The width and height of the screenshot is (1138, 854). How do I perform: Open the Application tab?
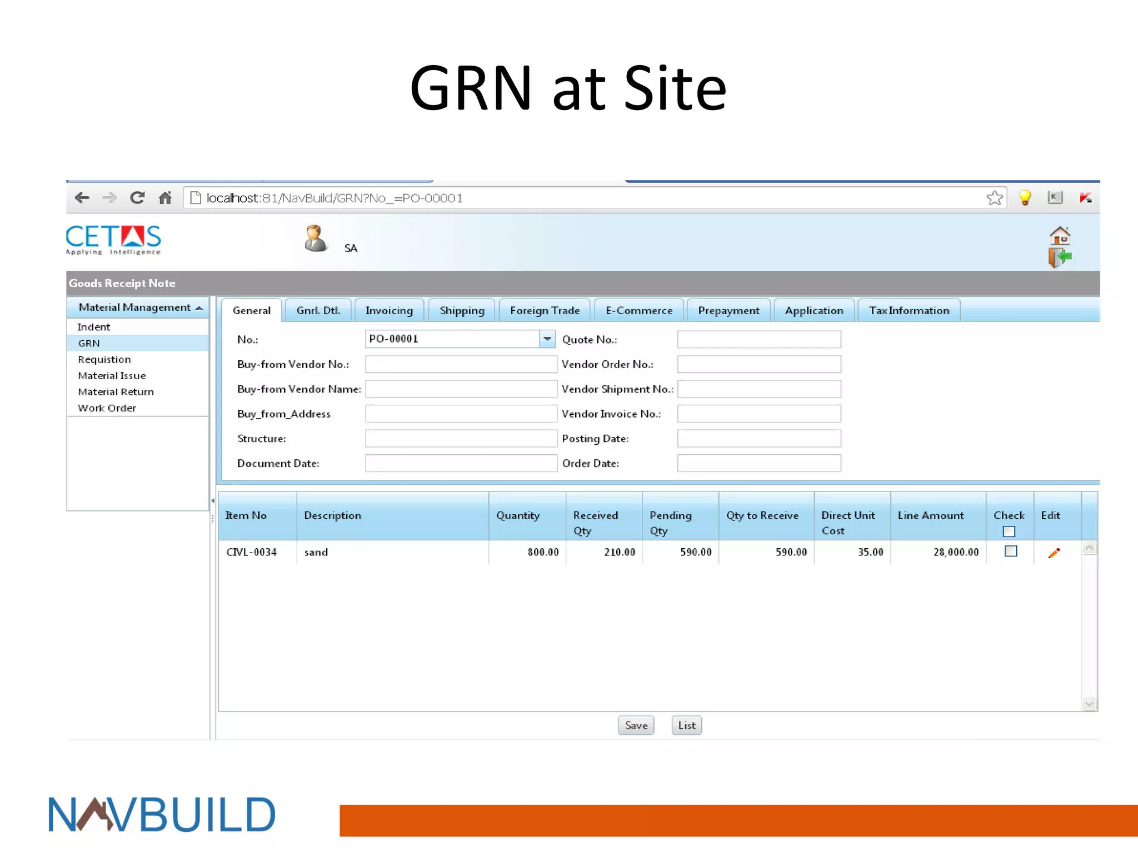click(813, 310)
